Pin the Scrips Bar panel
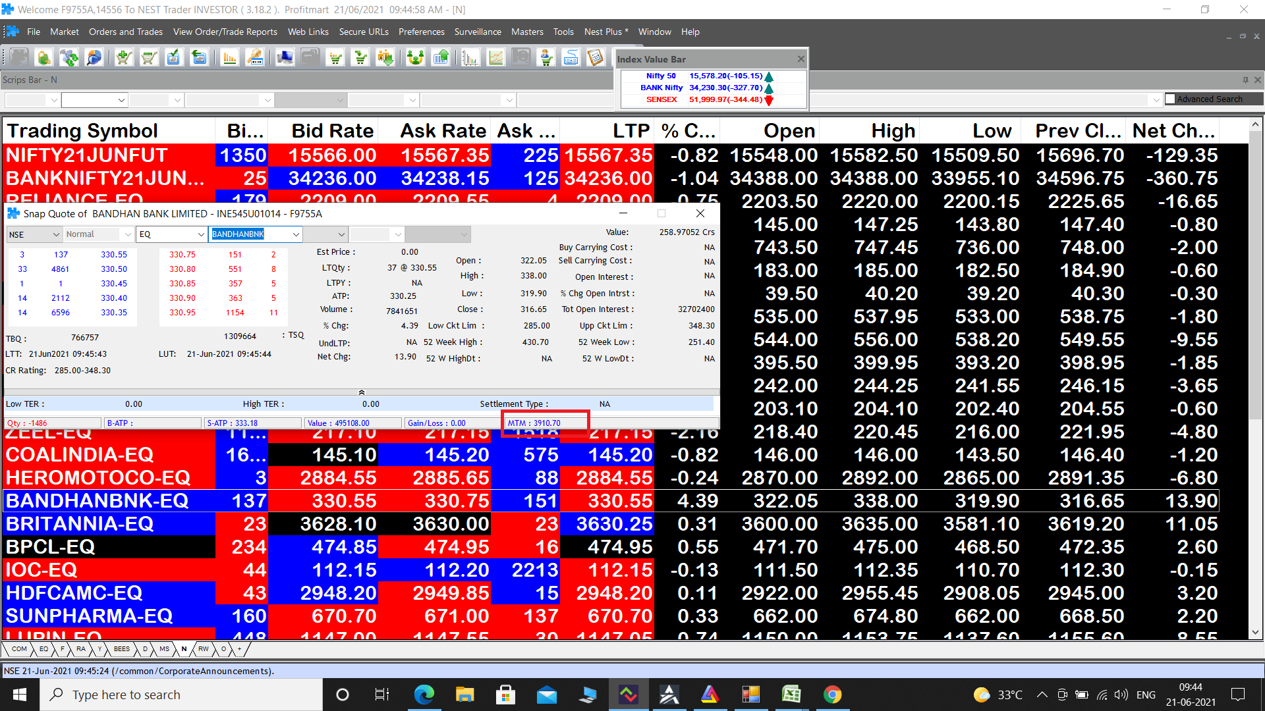 click(x=1245, y=80)
